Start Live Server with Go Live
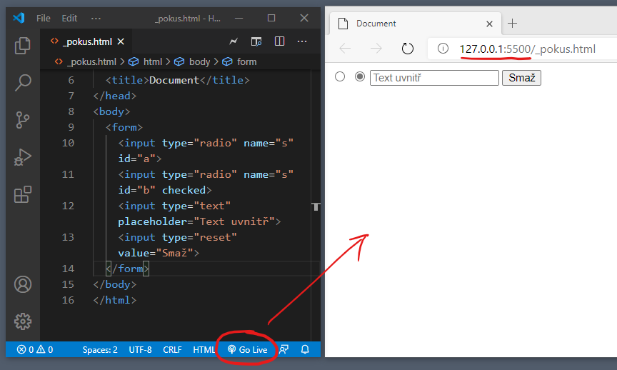This screenshot has width=617, height=370. point(248,349)
